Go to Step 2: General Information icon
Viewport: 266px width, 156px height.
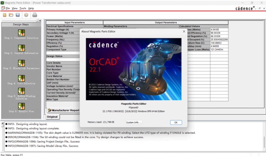click(x=21, y=48)
